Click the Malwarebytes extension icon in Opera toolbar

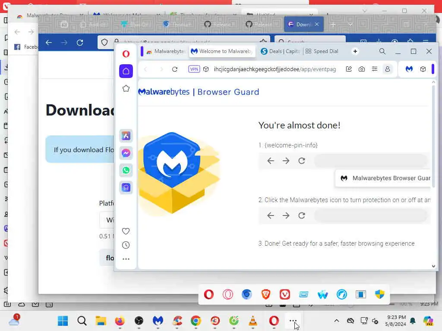pyautogui.click(x=409, y=69)
